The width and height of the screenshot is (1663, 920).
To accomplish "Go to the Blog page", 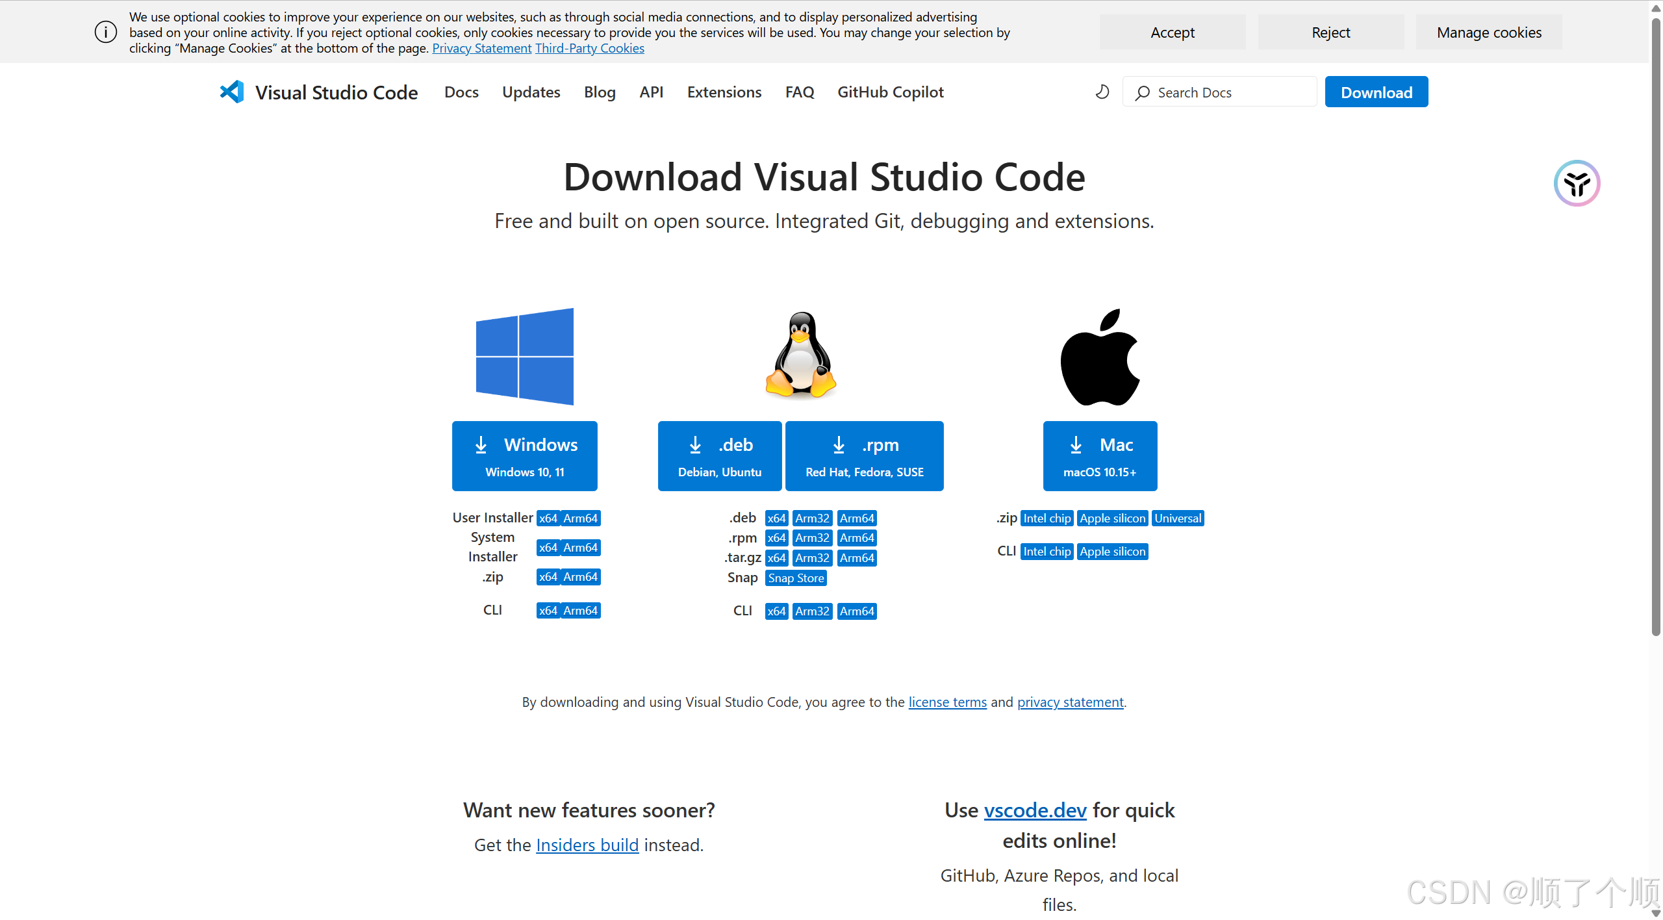I will tap(600, 92).
